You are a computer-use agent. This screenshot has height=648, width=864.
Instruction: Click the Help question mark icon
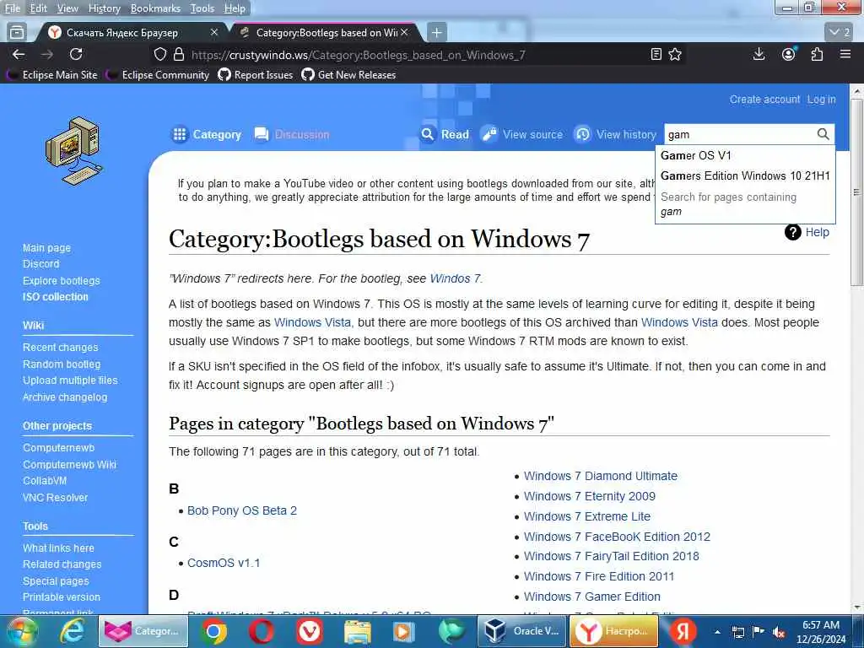[792, 233]
